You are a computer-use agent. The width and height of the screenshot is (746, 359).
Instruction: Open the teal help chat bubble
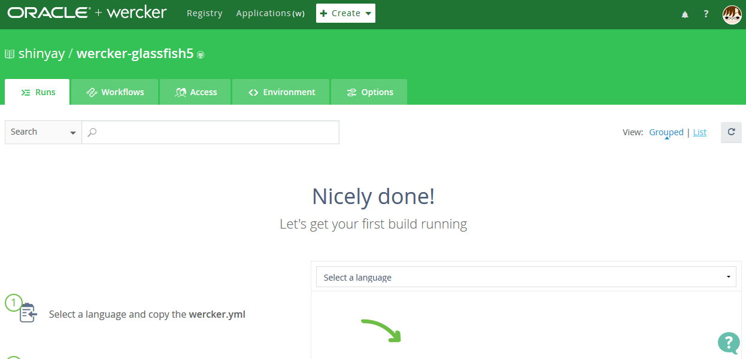click(x=728, y=343)
